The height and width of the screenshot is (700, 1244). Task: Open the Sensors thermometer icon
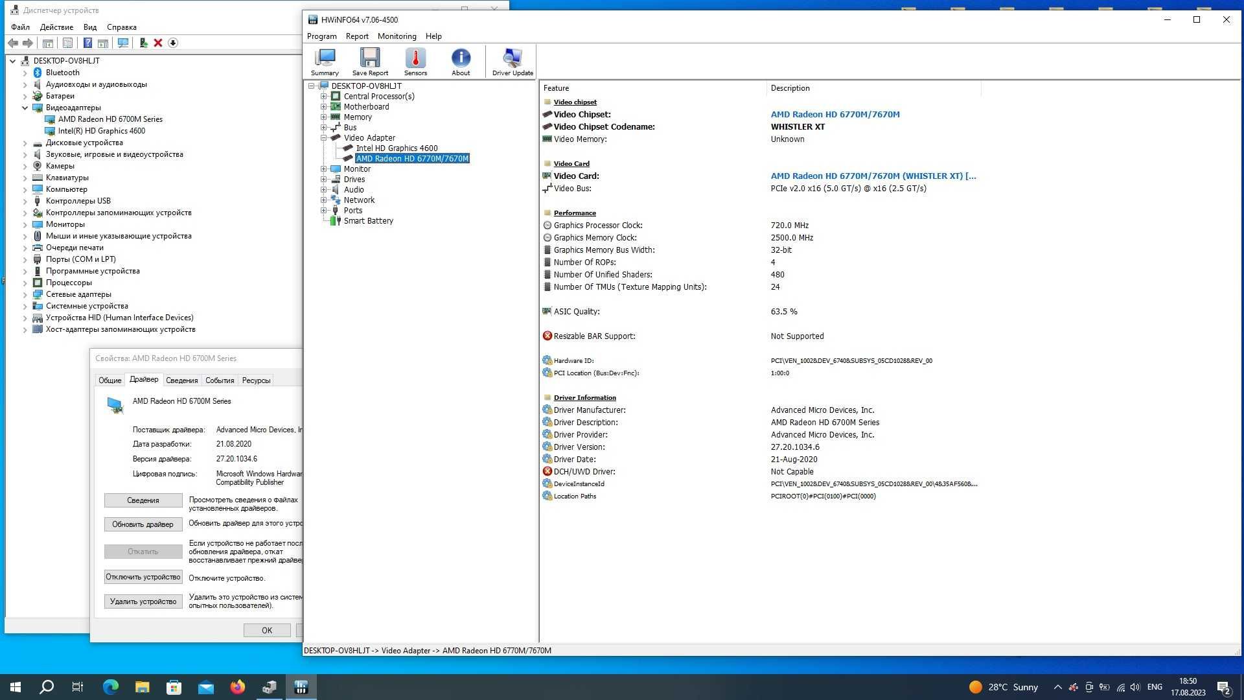point(415,62)
